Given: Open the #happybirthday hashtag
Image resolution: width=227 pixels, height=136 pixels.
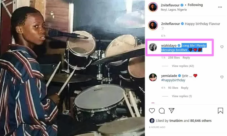Looking at the screenshot, I should [173, 80].
